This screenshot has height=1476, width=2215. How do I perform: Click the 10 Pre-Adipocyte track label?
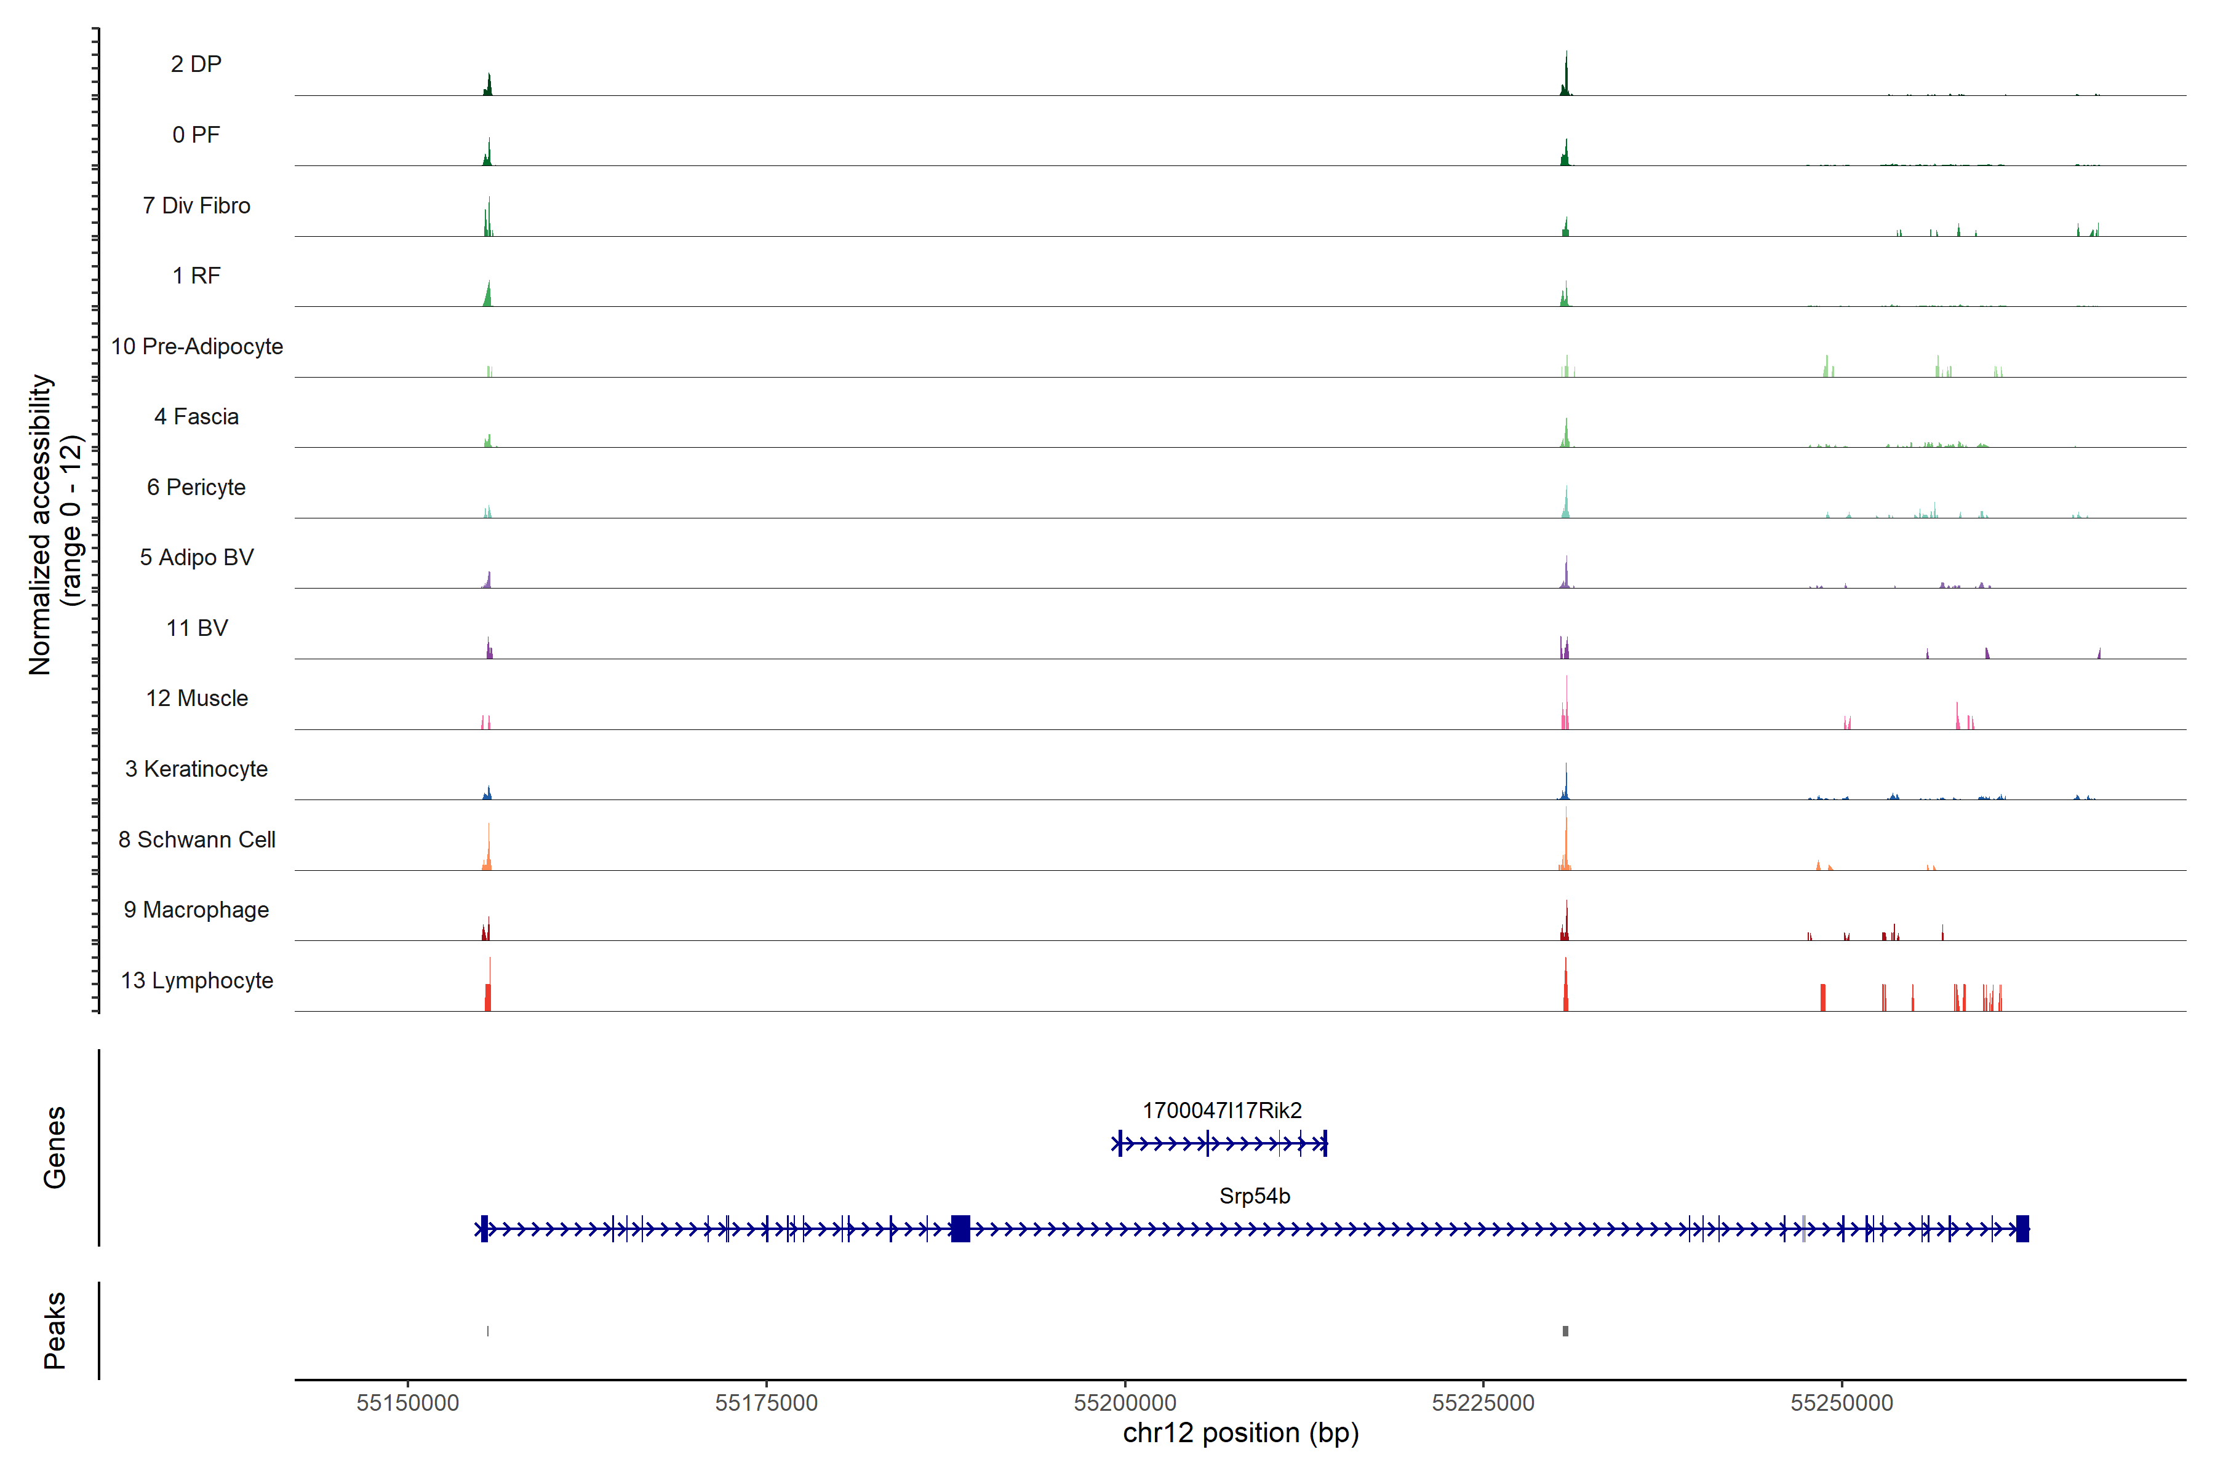(197, 346)
